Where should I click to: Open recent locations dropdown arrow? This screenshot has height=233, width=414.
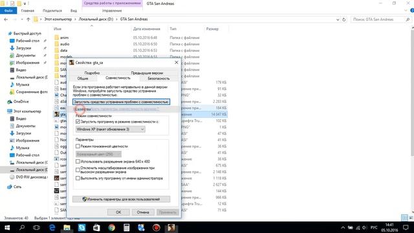click(x=22, y=19)
